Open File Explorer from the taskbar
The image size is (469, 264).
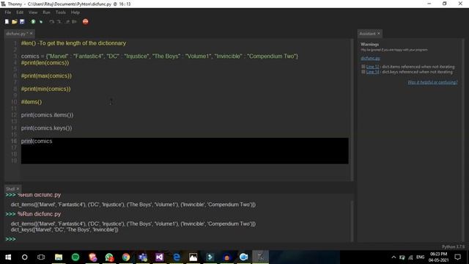[59, 257]
